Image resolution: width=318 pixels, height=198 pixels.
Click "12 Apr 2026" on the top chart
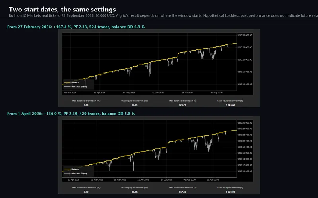(x=99, y=93)
